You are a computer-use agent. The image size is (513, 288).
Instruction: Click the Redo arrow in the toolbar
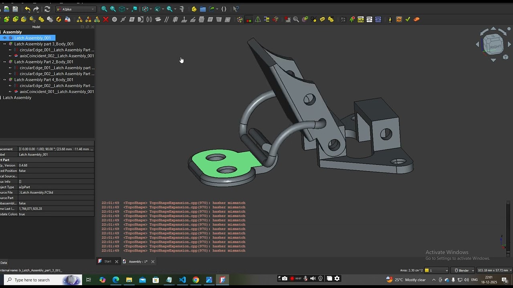36,9
